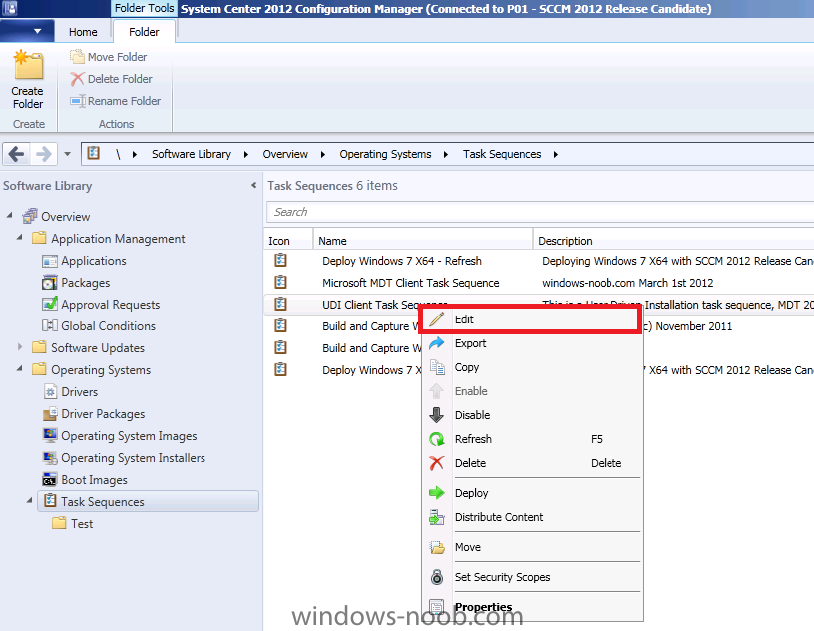The width and height of the screenshot is (814, 631).
Task: Click the Driver Packages icon
Action: (x=50, y=414)
